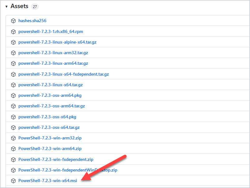Click package icon beside hashes.sha256

pyautogui.click(x=13, y=21)
